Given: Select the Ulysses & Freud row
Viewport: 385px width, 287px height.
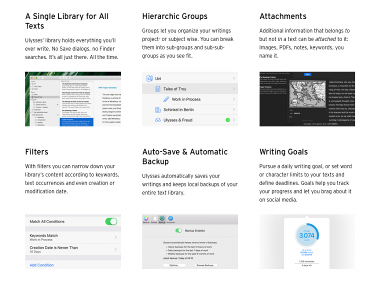Looking at the screenshot, I should point(190,120).
